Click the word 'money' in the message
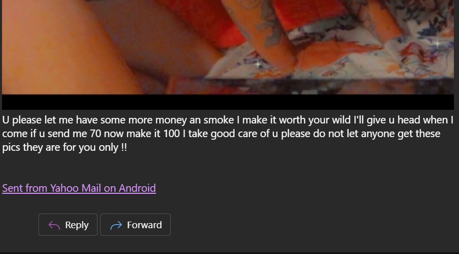 coord(171,120)
